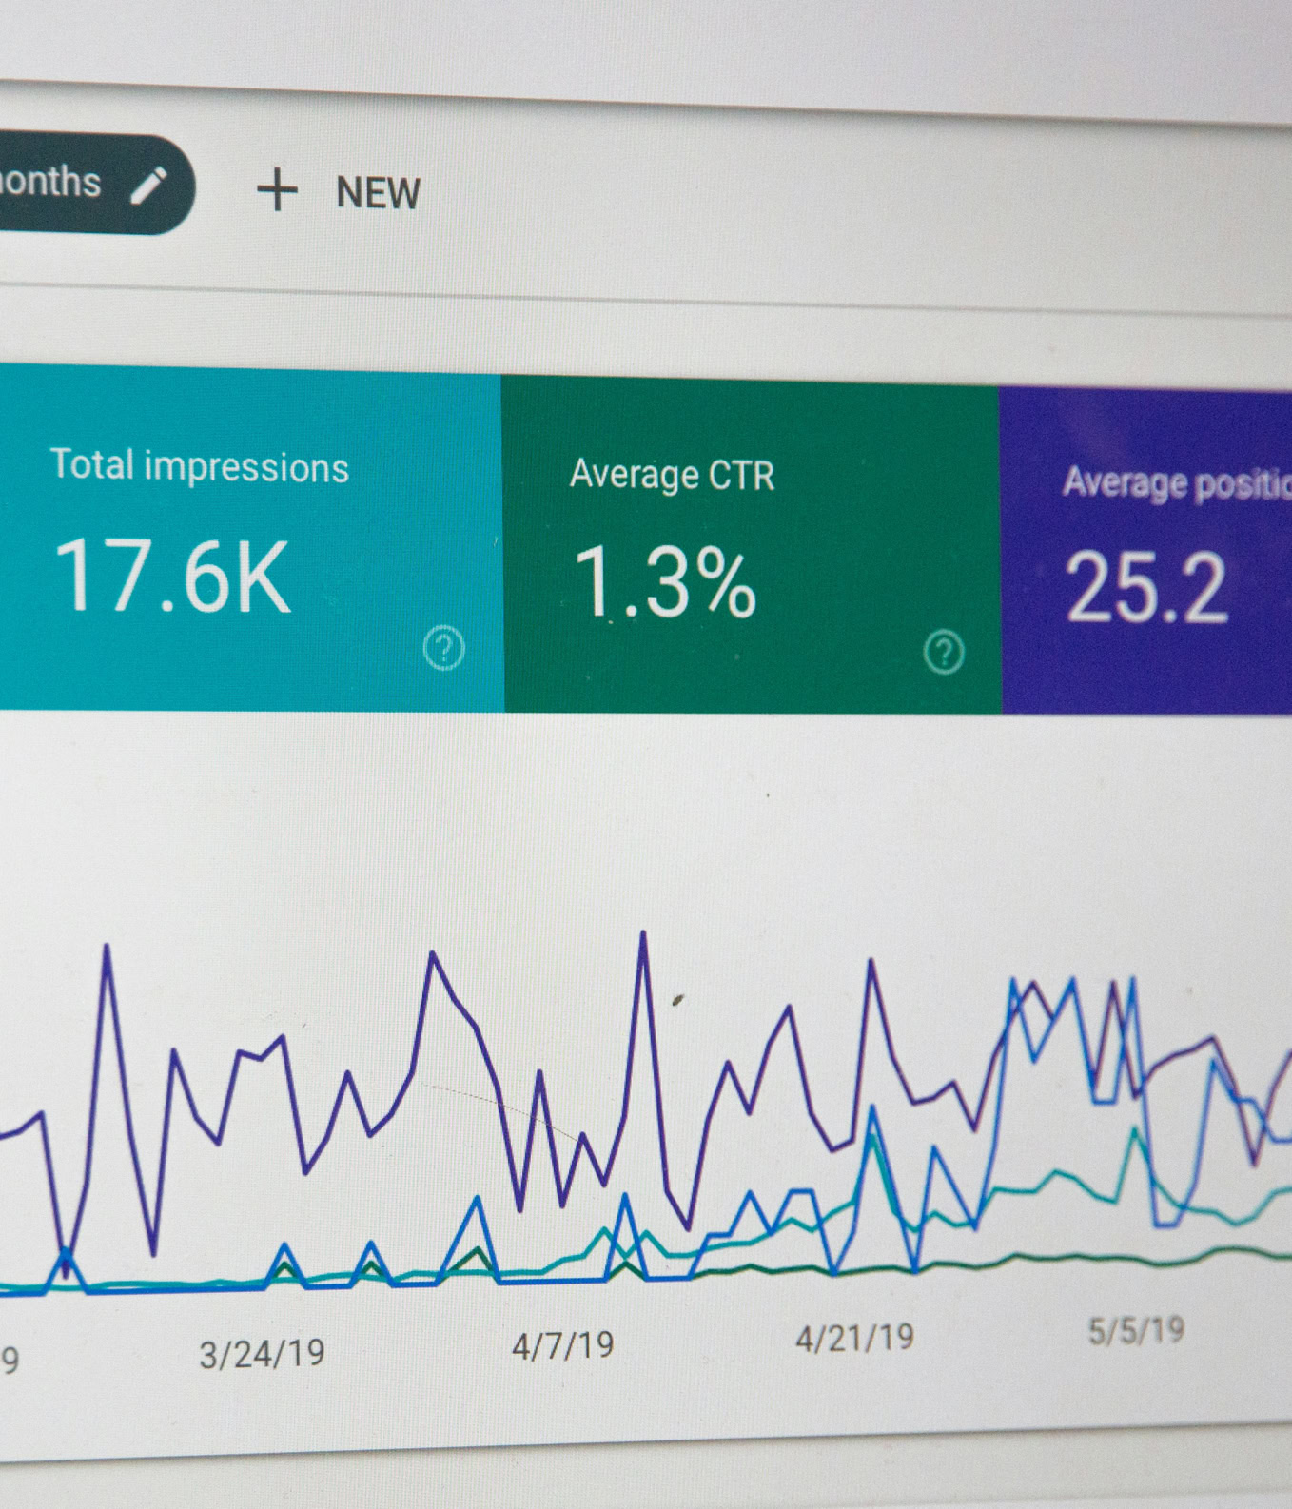The image size is (1292, 1509).
Task: Click the "Average CTR" heading text
Action: [x=672, y=474]
